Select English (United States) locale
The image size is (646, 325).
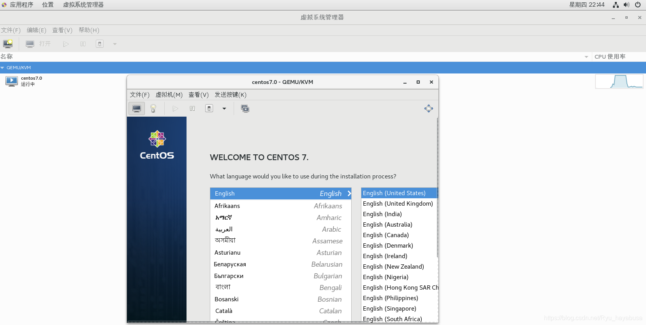click(x=399, y=193)
